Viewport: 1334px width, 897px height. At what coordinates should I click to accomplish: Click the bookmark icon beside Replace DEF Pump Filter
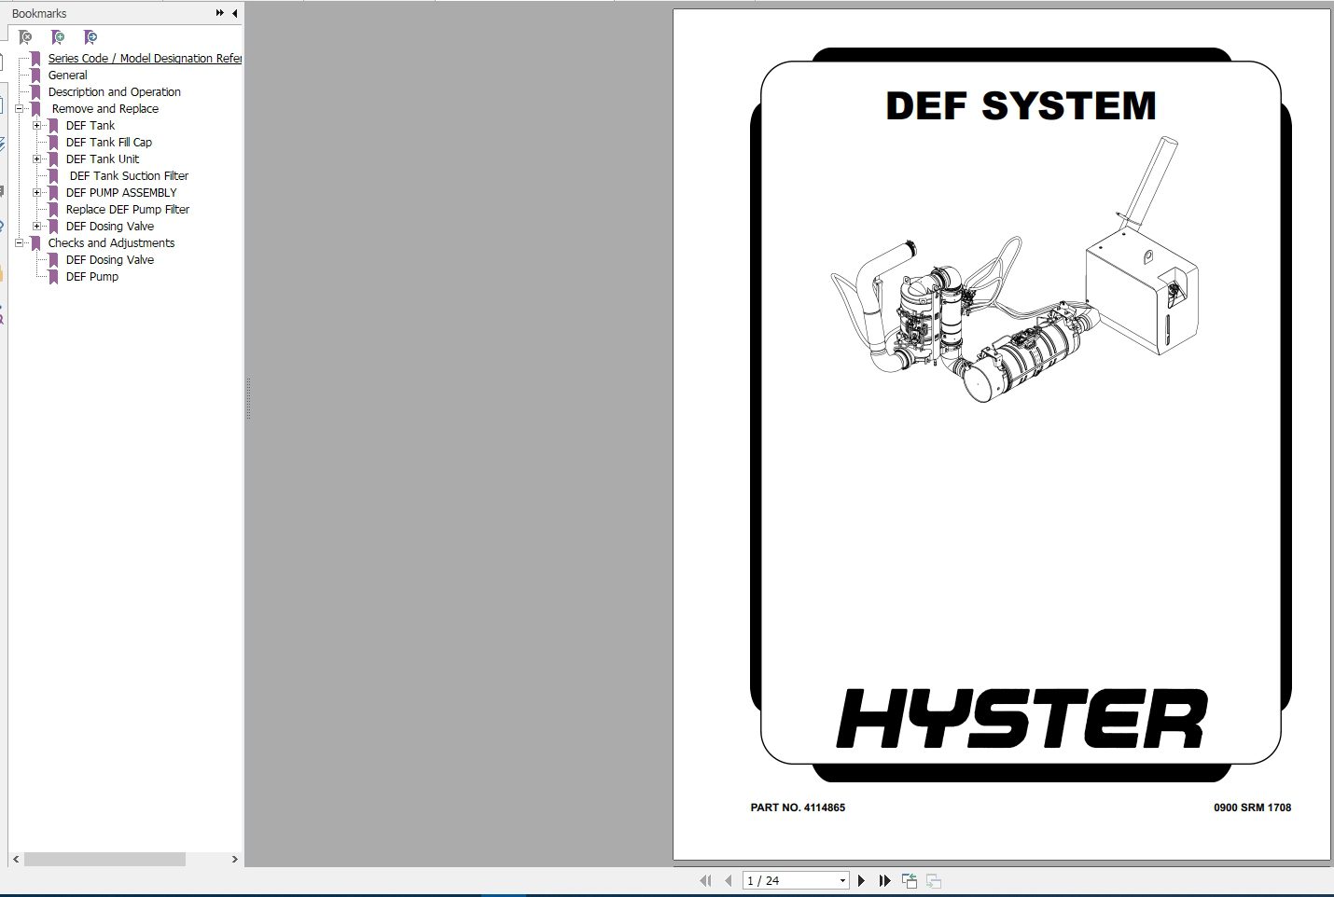(53, 210)
